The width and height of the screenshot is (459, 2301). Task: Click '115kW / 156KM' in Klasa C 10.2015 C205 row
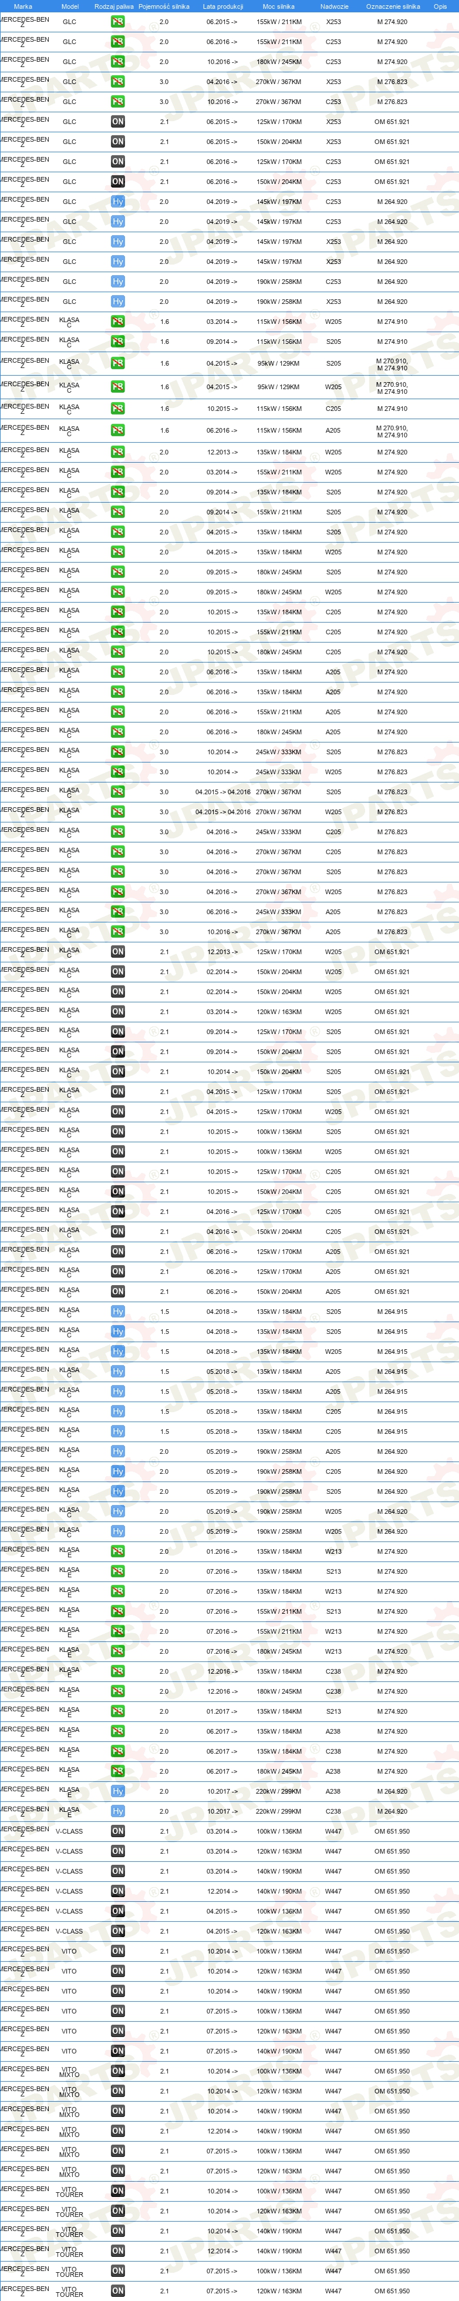[x=279, y=409]
